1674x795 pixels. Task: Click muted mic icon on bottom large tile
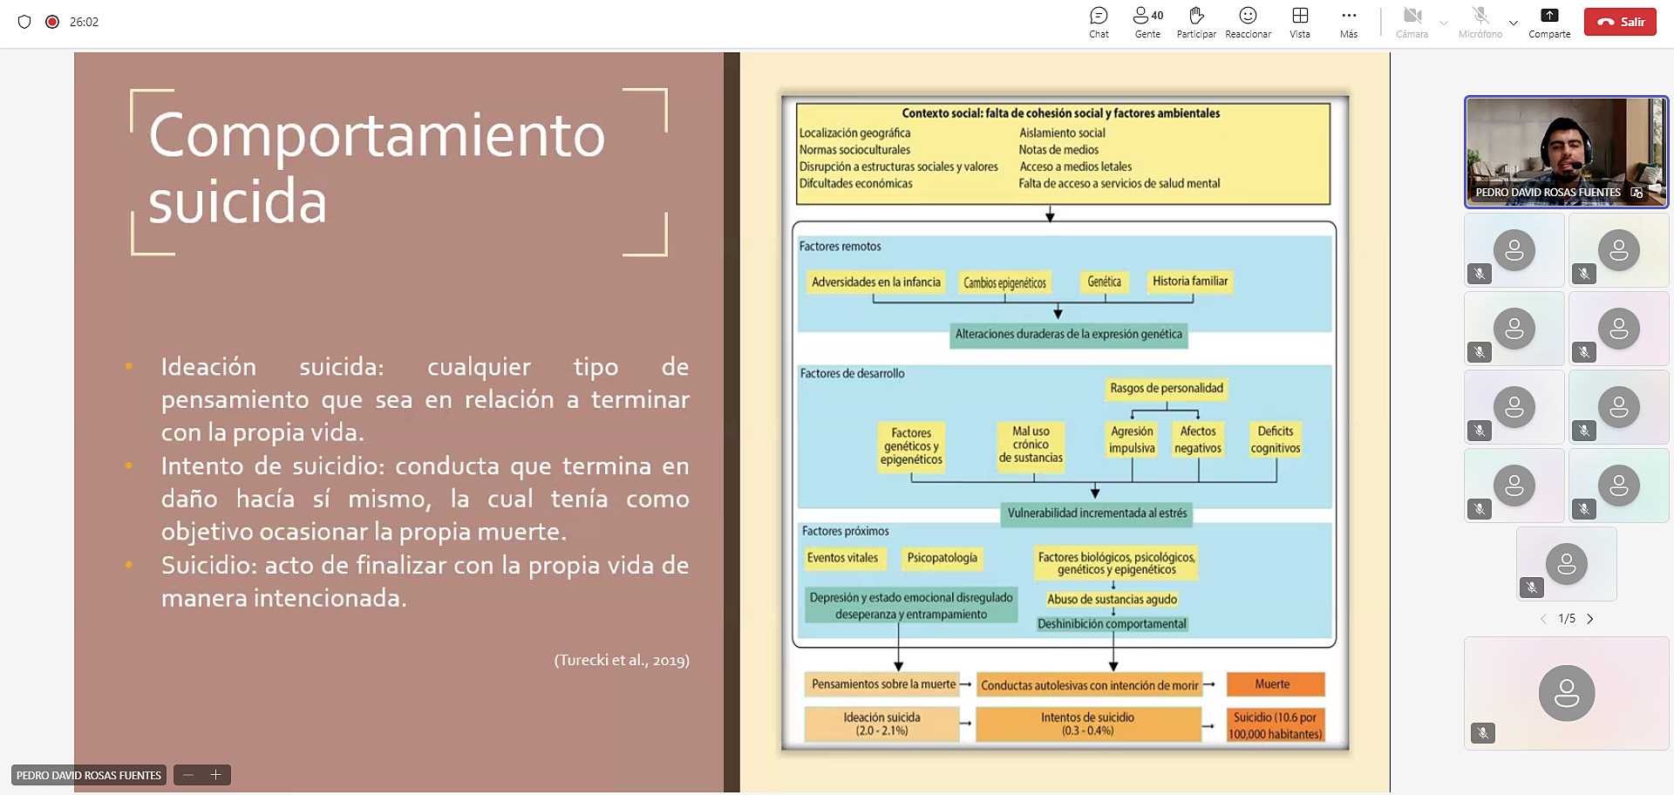[1483, 733]
